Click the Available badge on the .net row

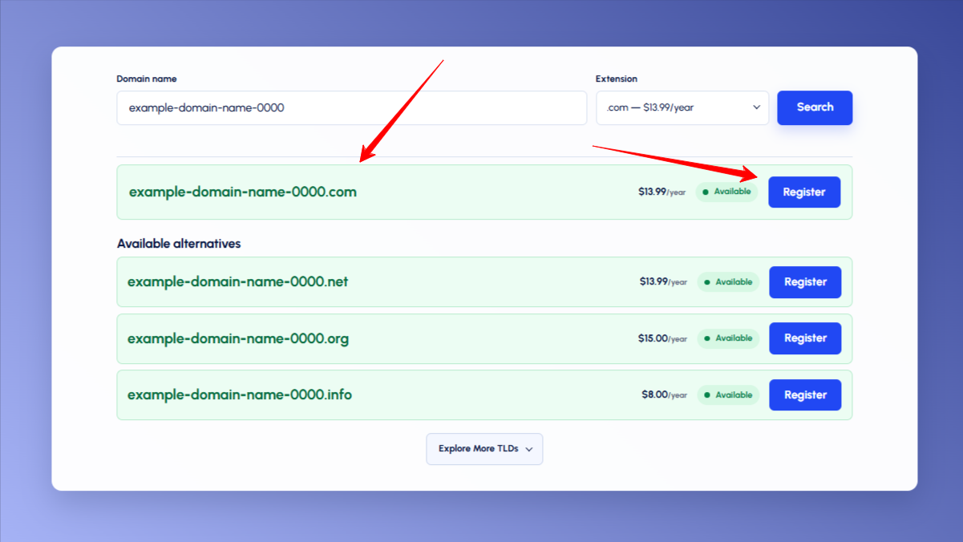tap(728, 282)
